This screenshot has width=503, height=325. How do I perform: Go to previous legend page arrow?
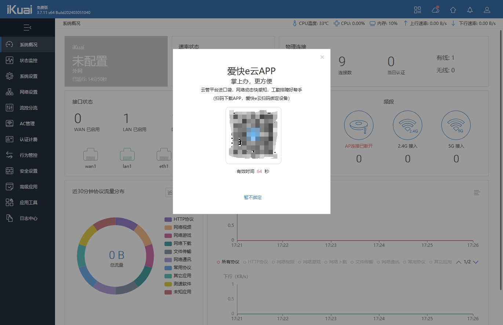click(459, 262)
